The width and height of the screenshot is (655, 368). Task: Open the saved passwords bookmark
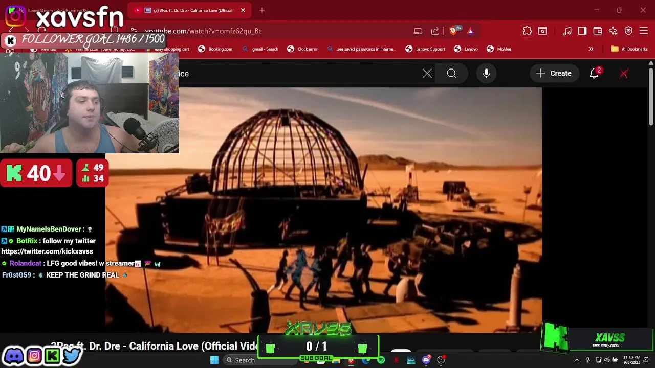[x=361, y=49]
